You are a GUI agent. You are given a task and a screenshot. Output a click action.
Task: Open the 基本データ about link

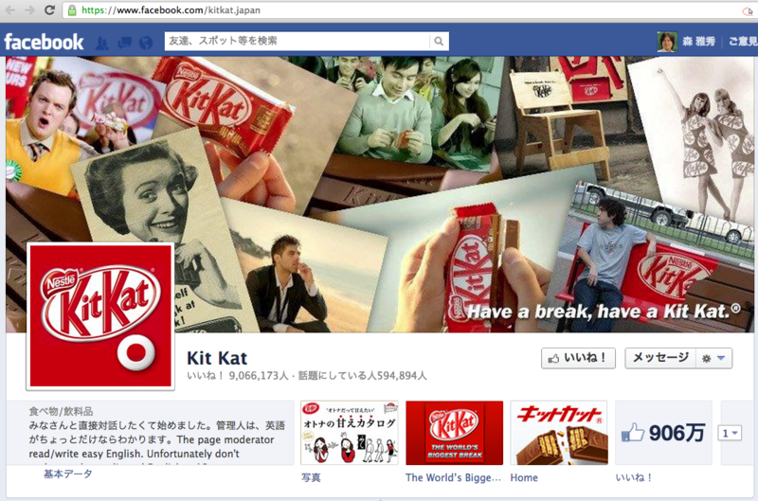coord(68,474)
